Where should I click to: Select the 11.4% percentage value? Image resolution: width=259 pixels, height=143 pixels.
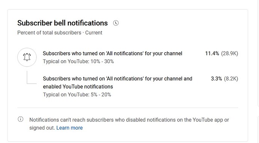point(212,53)
